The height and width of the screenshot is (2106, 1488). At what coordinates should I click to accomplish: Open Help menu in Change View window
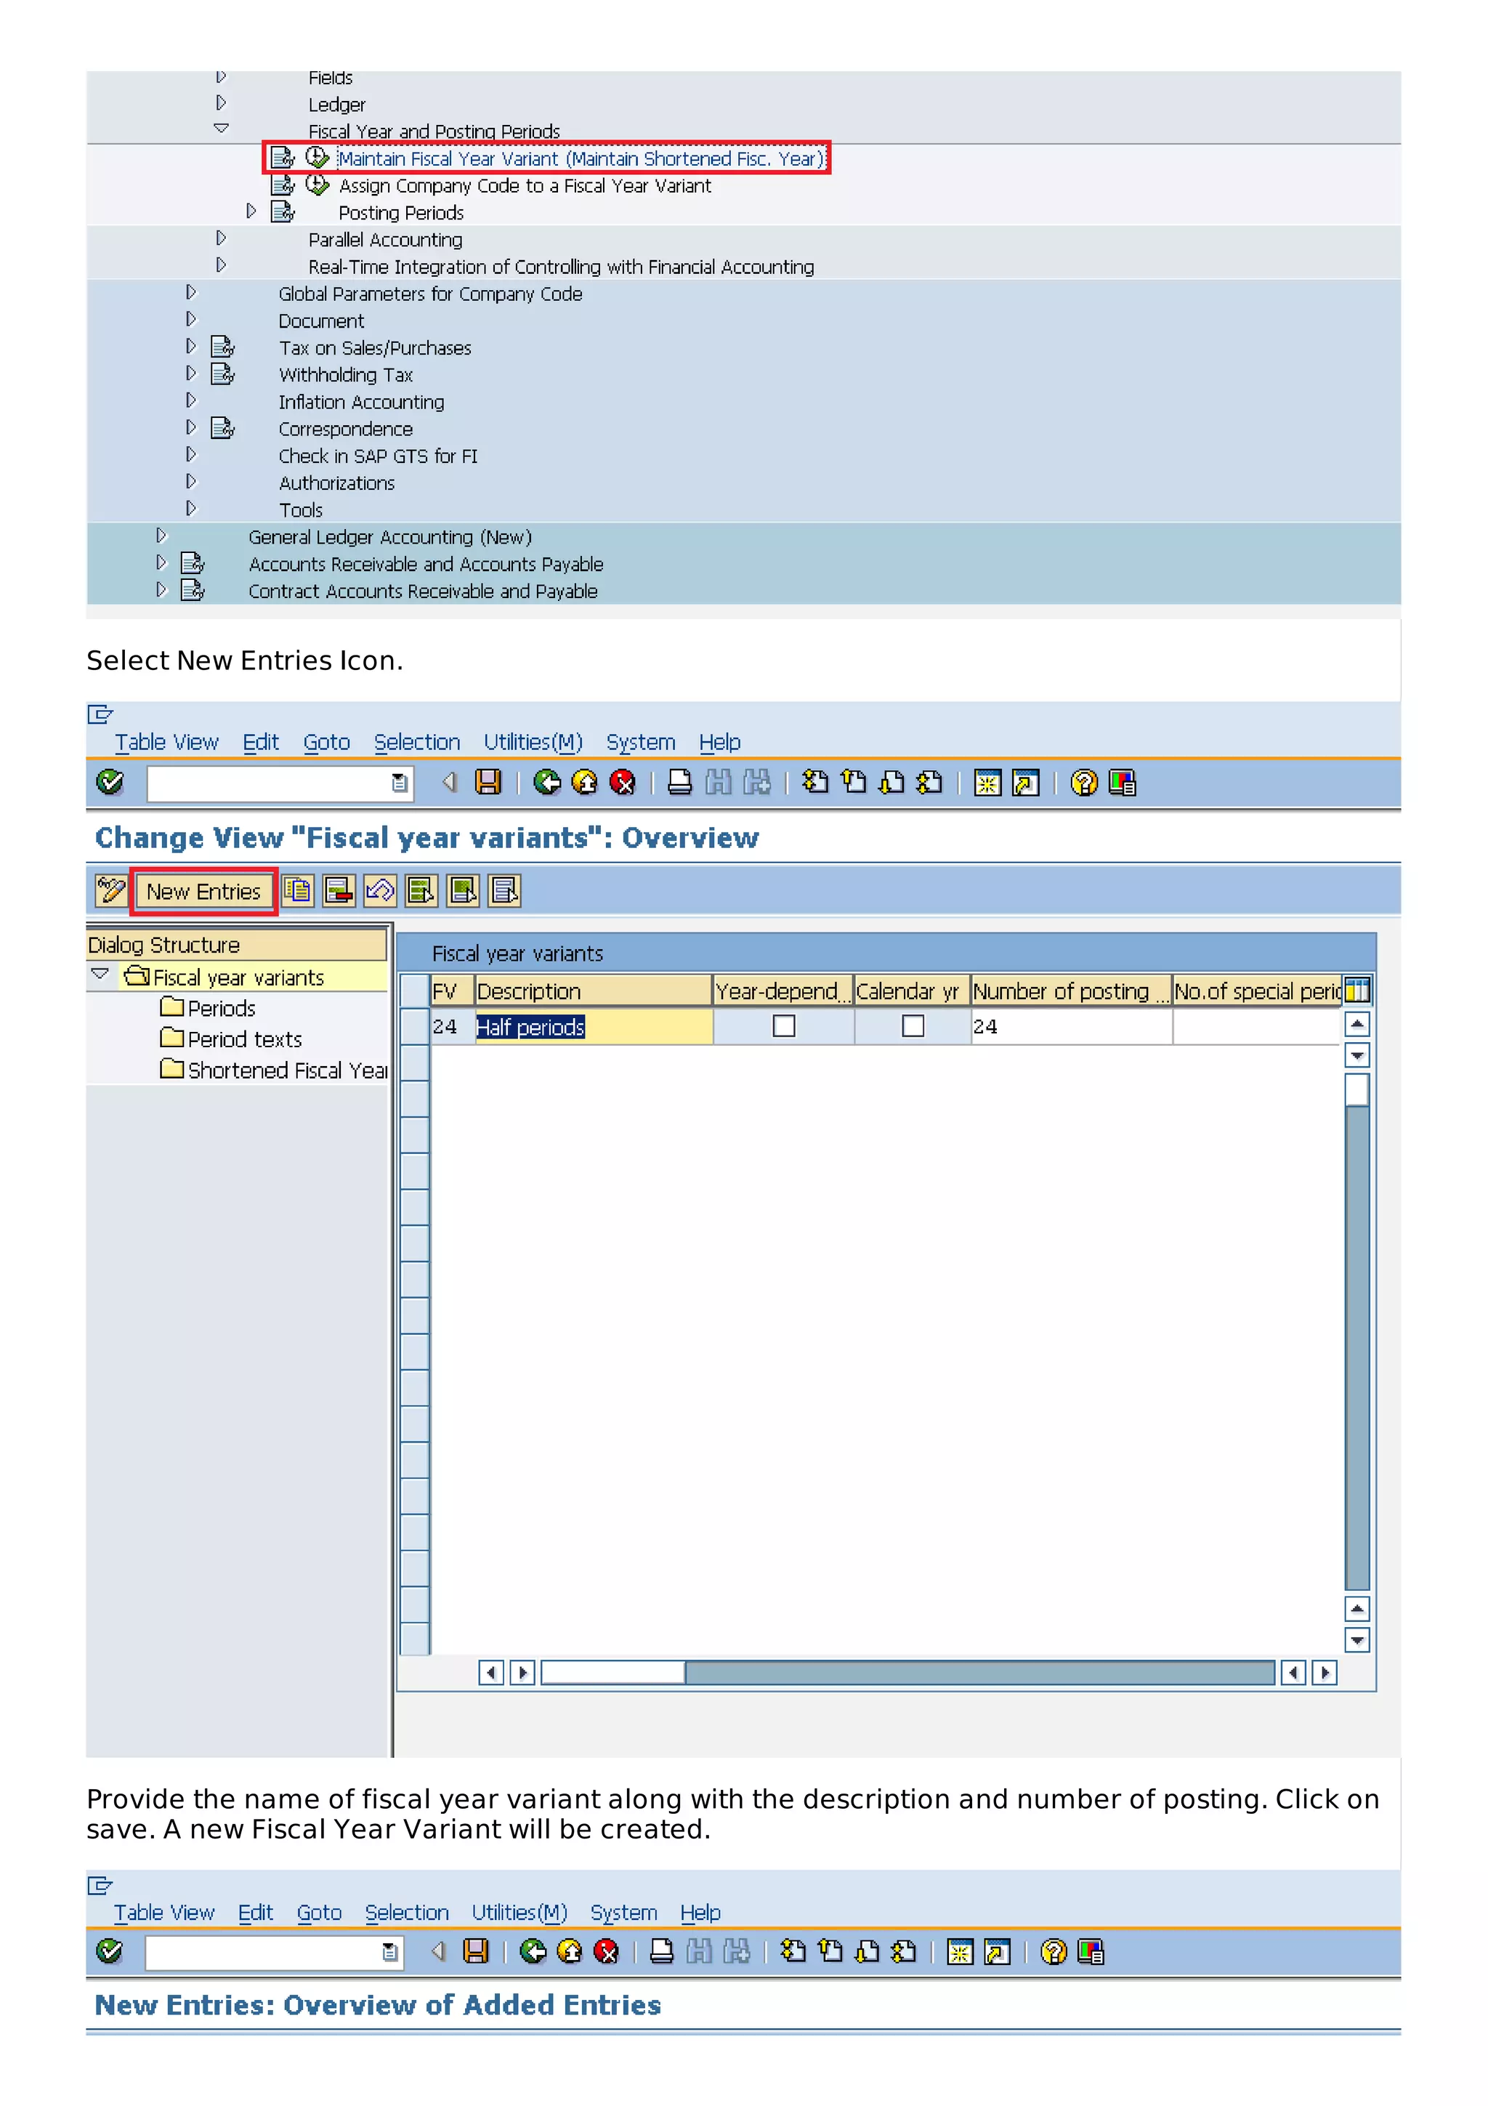[720, 742]
